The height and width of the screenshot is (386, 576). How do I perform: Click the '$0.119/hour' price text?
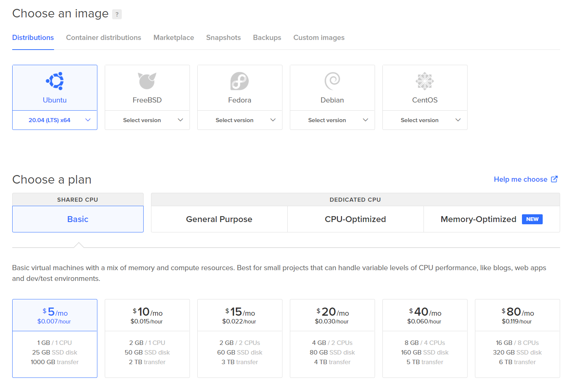(x=517, y=322)
